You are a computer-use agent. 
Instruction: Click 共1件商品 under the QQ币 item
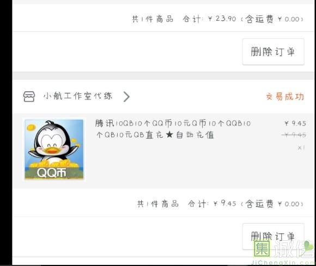[158, 204]
